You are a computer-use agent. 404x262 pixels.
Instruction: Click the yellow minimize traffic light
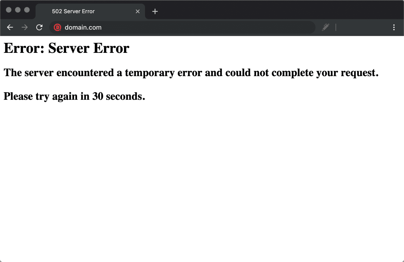click(x=18, y=10)
